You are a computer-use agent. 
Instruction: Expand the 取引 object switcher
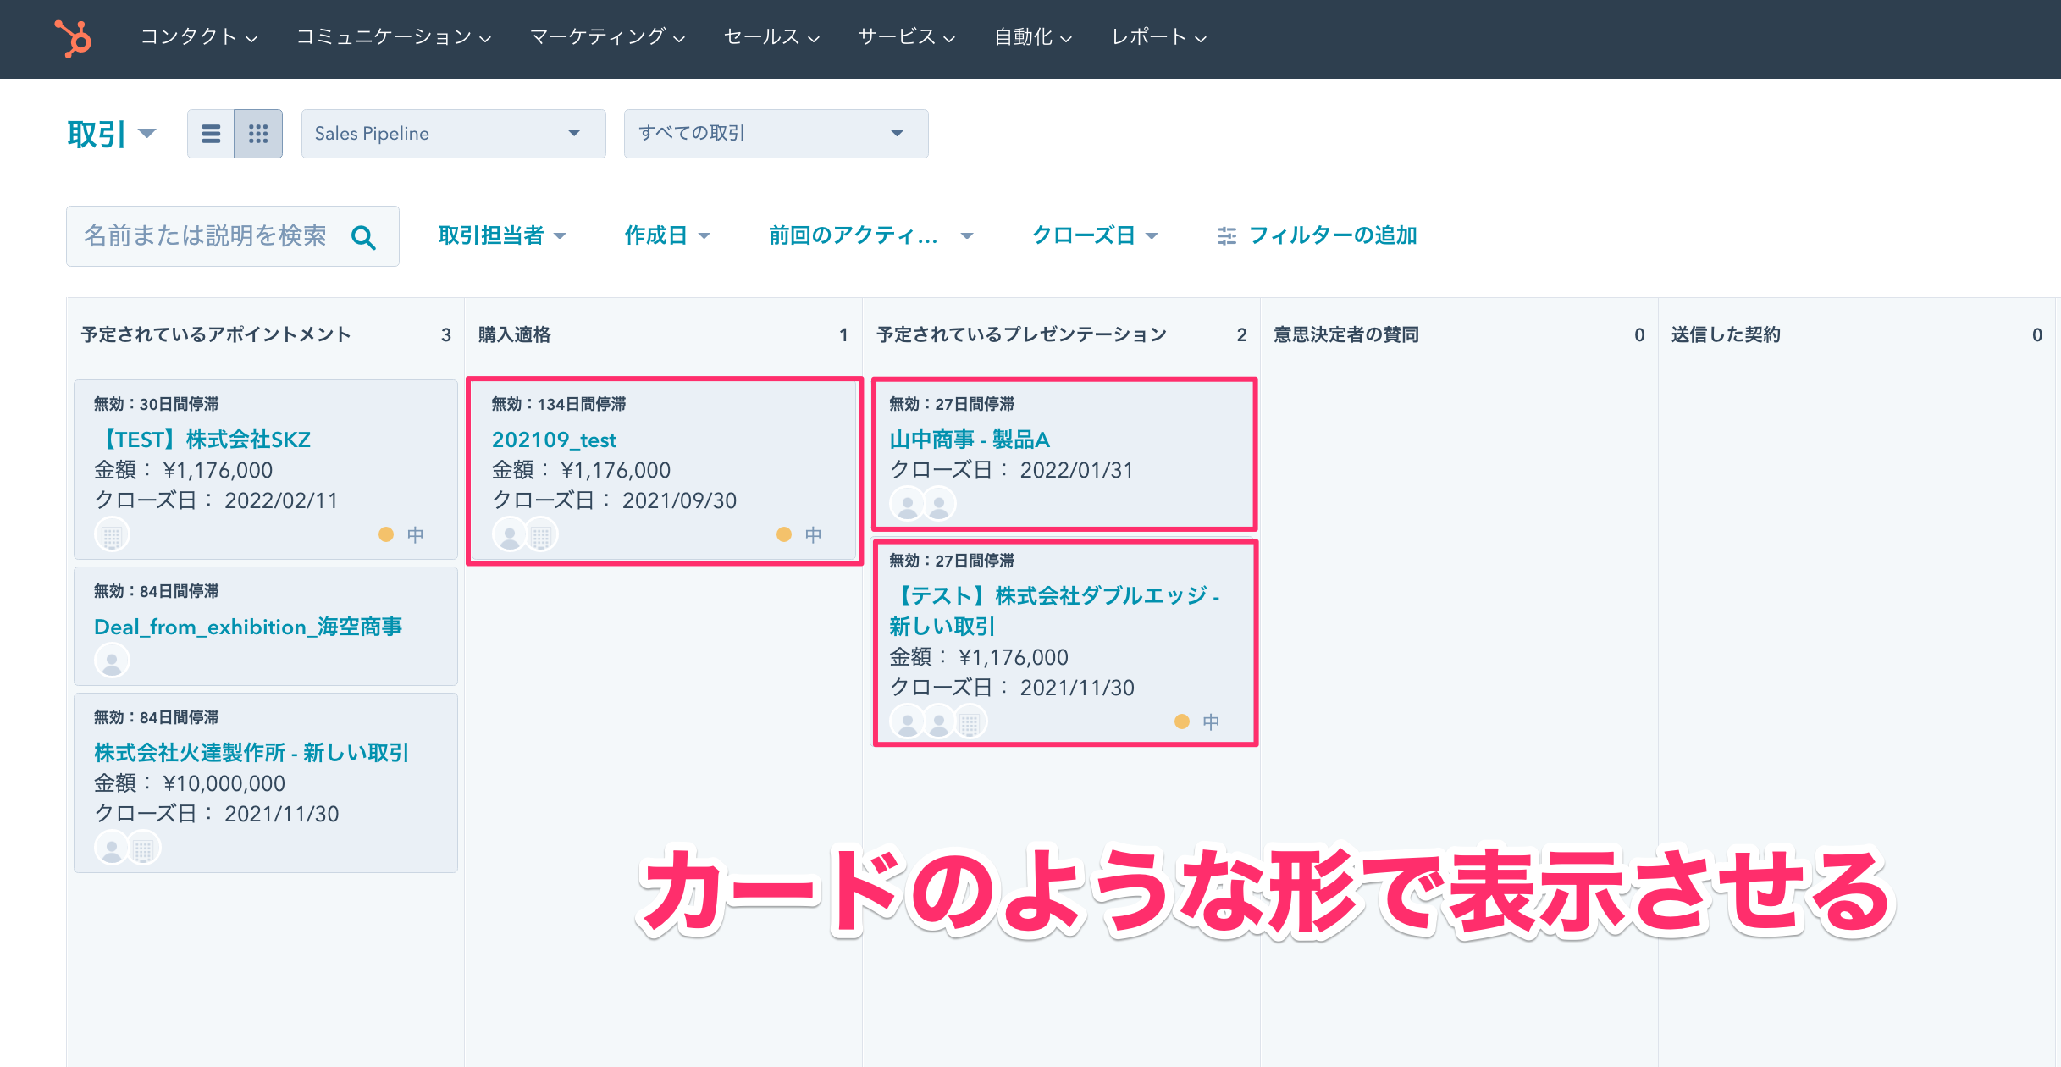[112, 134]
